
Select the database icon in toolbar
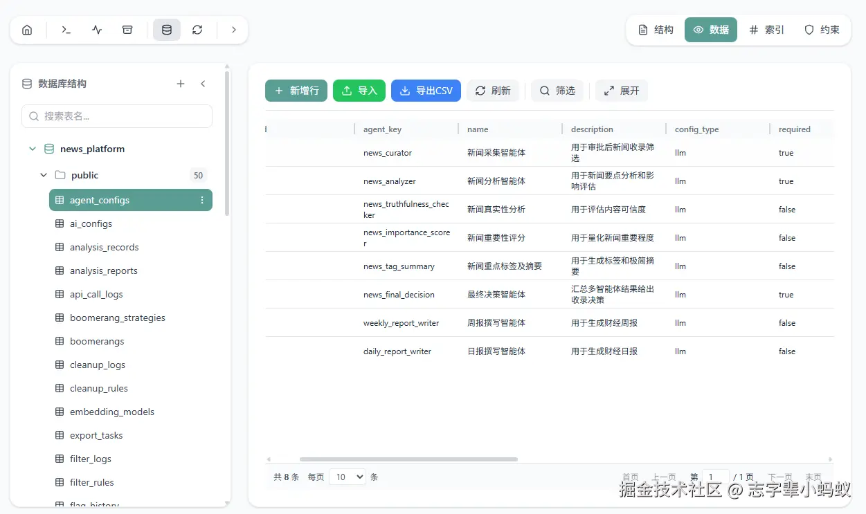click(167, 30)
